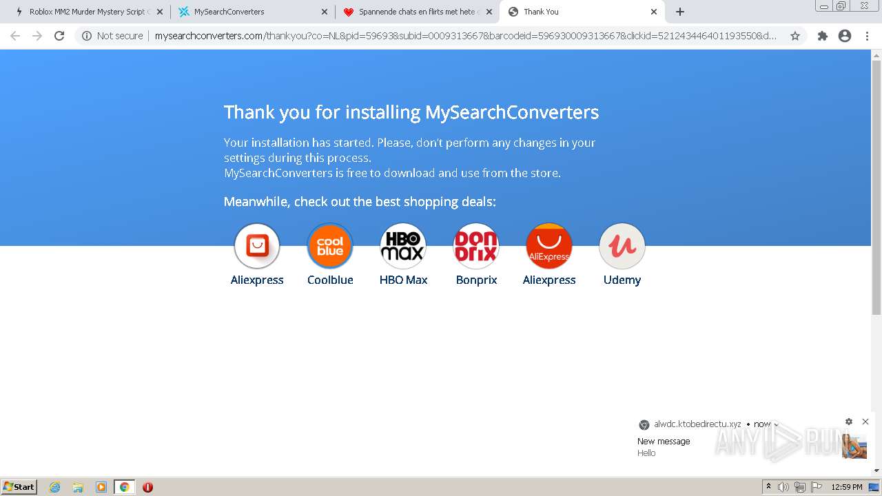Go back to the previous page
The height and width of the screenshot is (496, 882).
15,36
